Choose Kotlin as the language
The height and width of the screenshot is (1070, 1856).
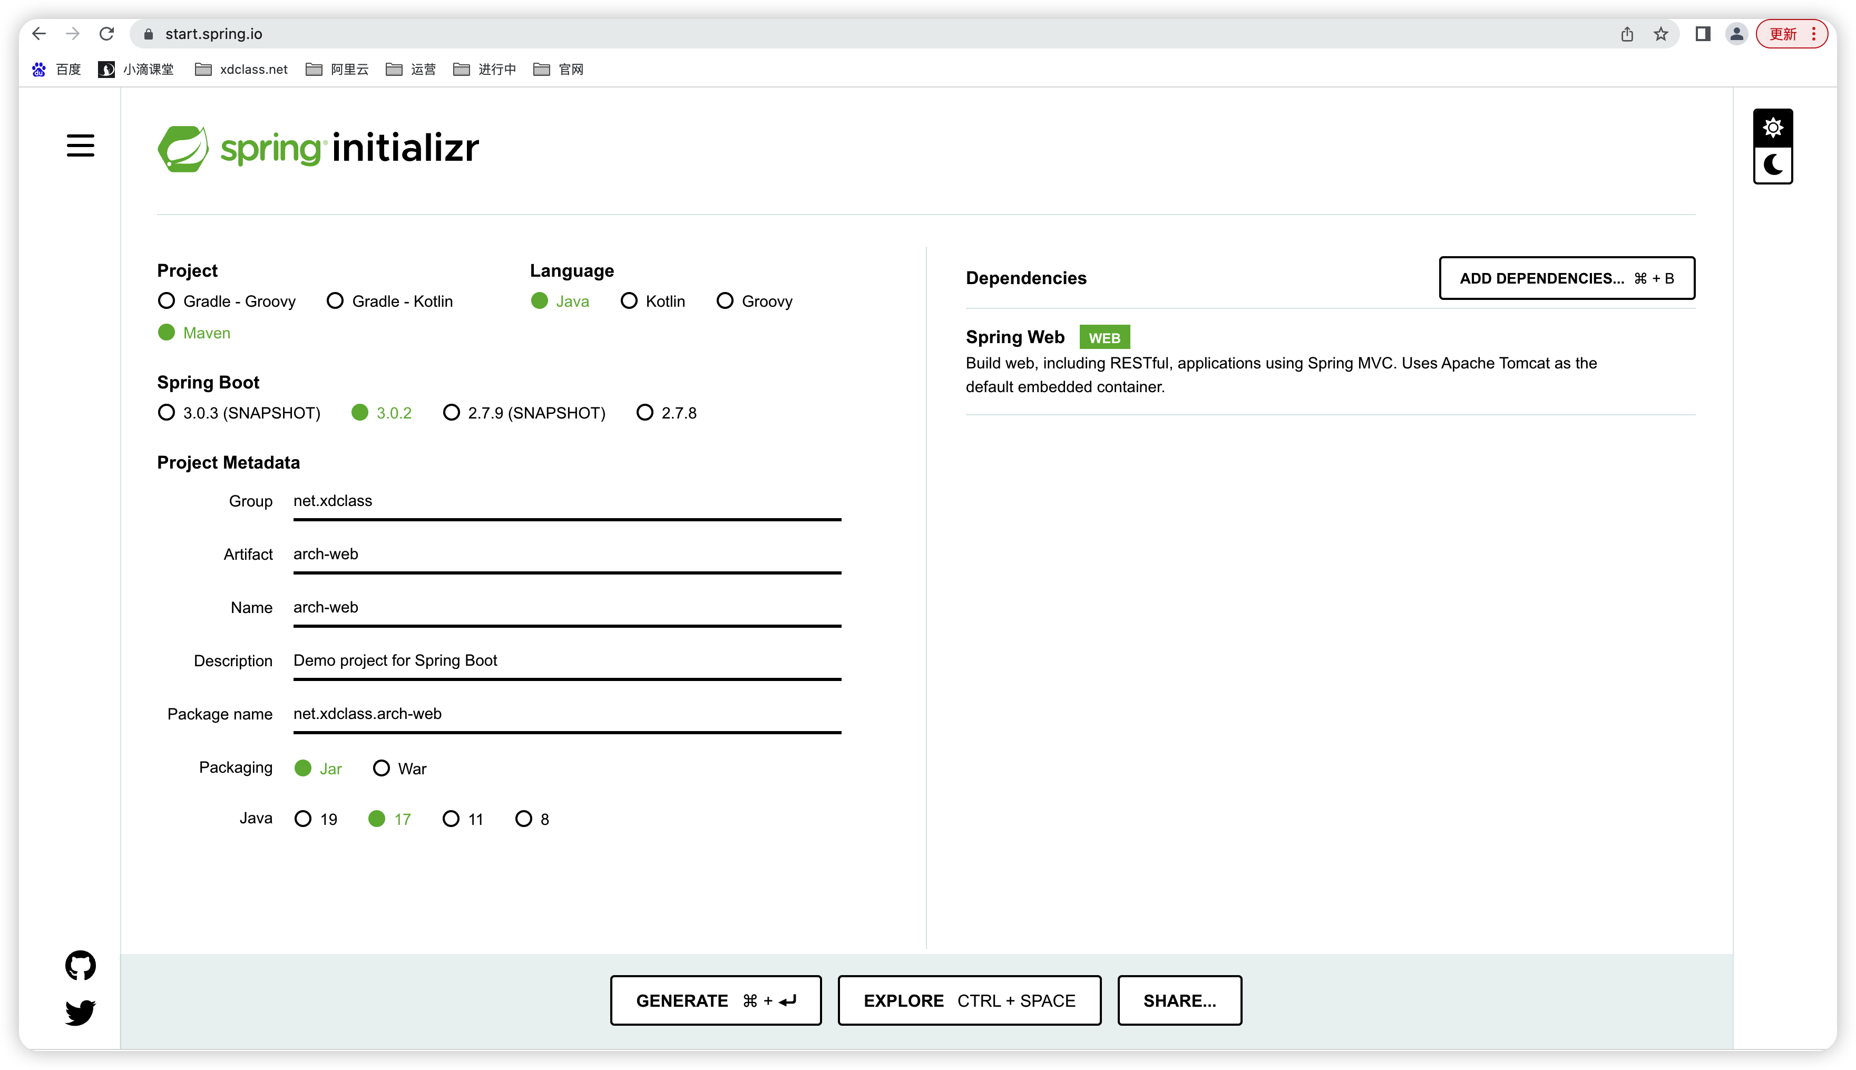coord(629,301)
